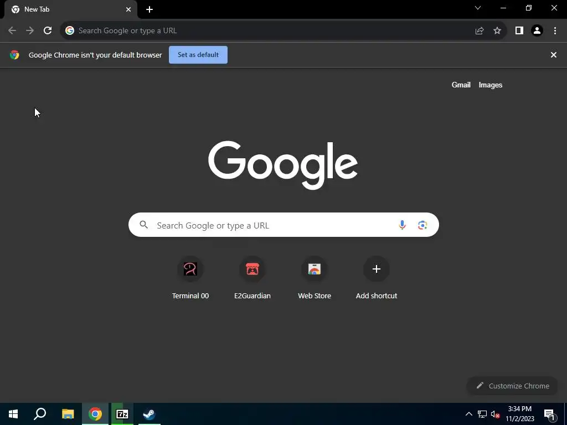Go forward with the forward arrow
This screenshot has height=425, width=567.
[30, 31]
